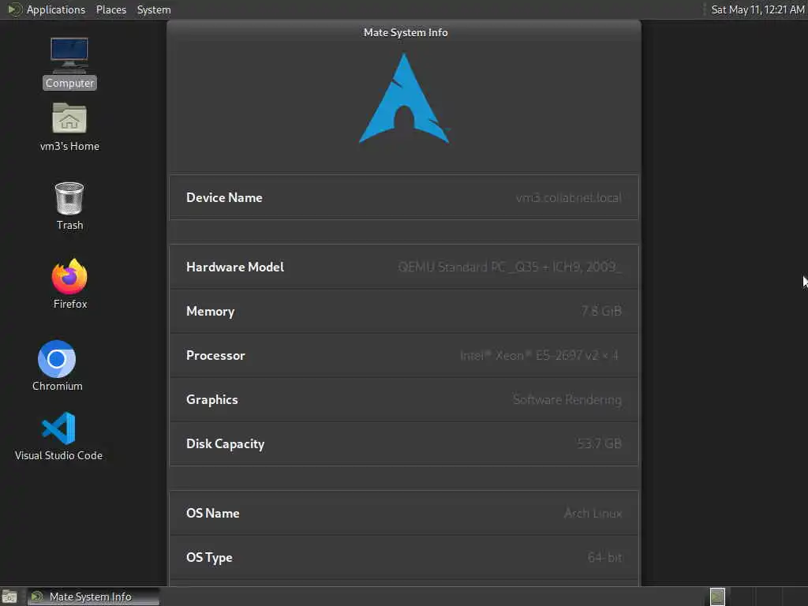Click the Graphics row Software Rendering
This screenshot has width=808, height=606.
[404, 400]
